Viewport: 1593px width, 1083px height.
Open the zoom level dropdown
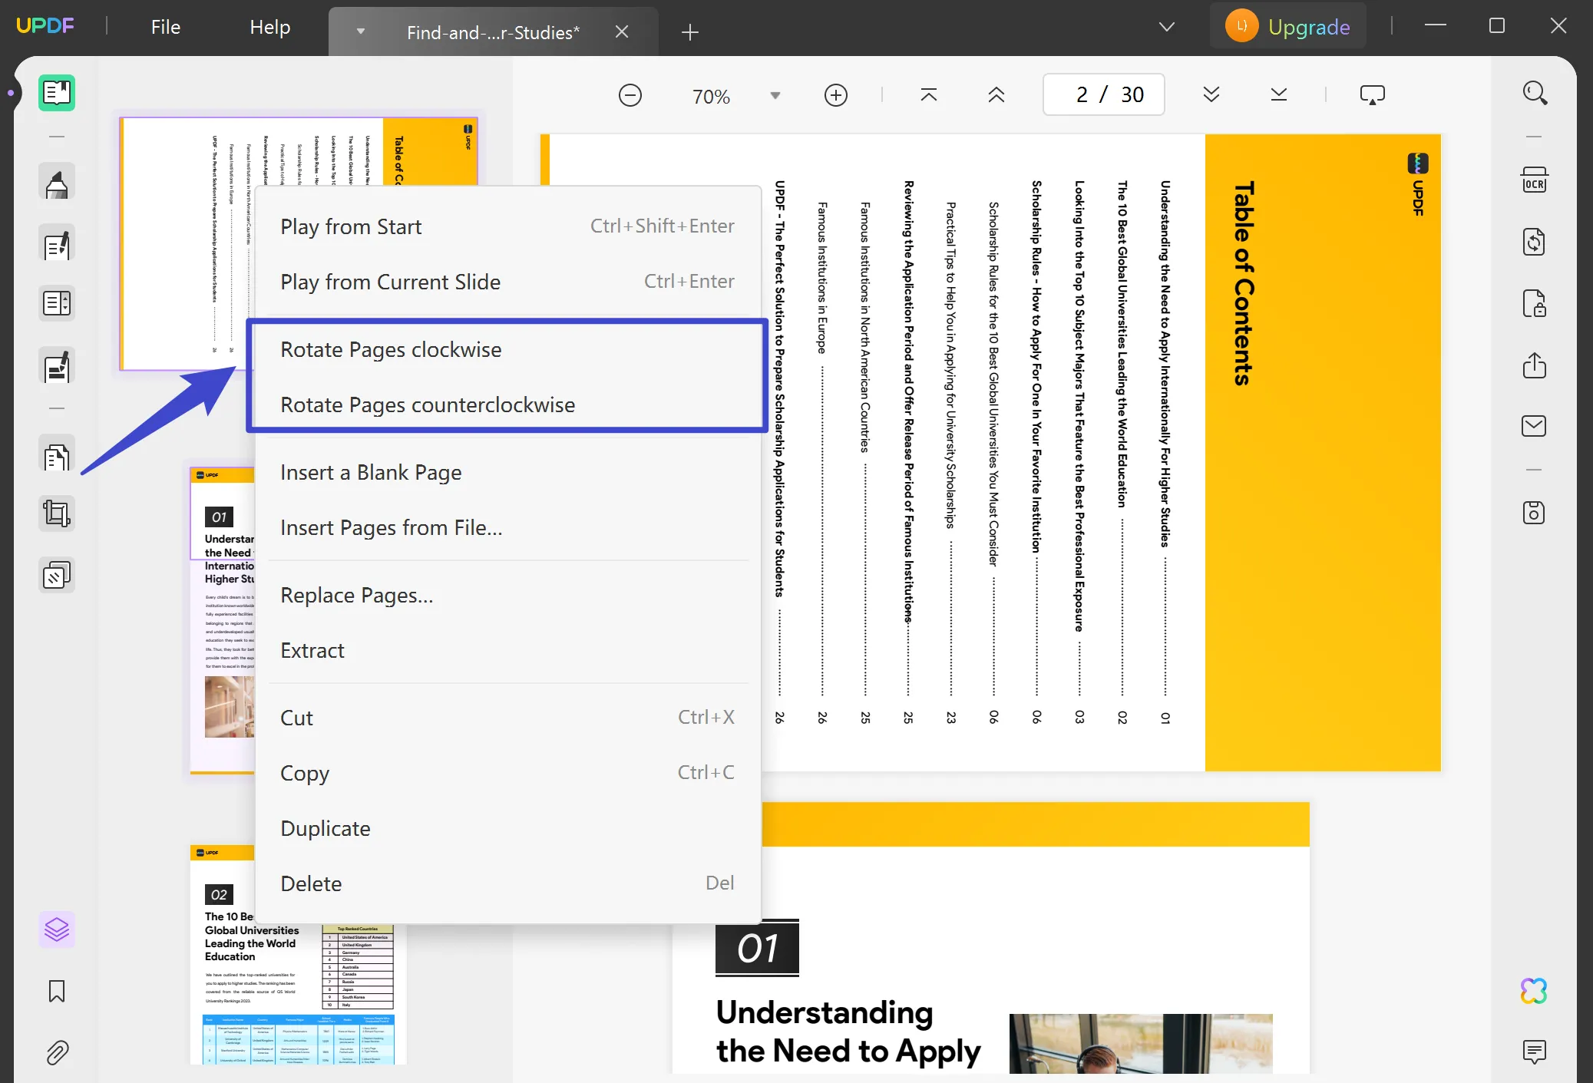775,96
